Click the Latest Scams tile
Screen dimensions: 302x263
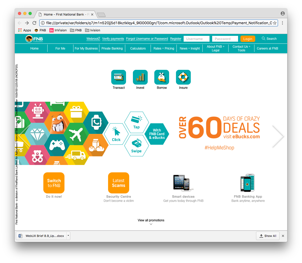(119, 183)
